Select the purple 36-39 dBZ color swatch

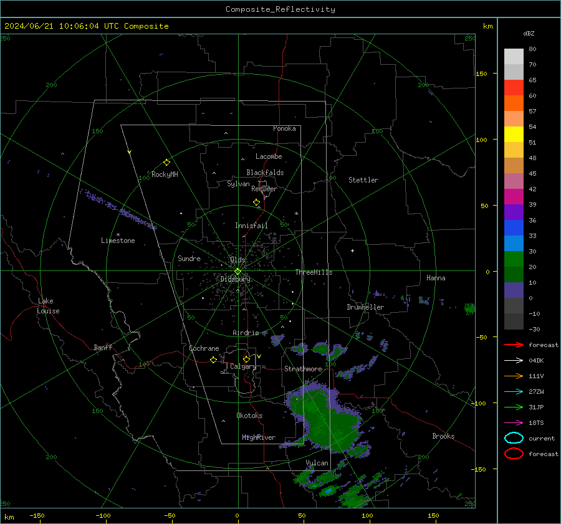point(514,212)
